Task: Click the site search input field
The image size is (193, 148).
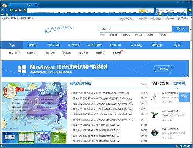Action: [142, 29]
